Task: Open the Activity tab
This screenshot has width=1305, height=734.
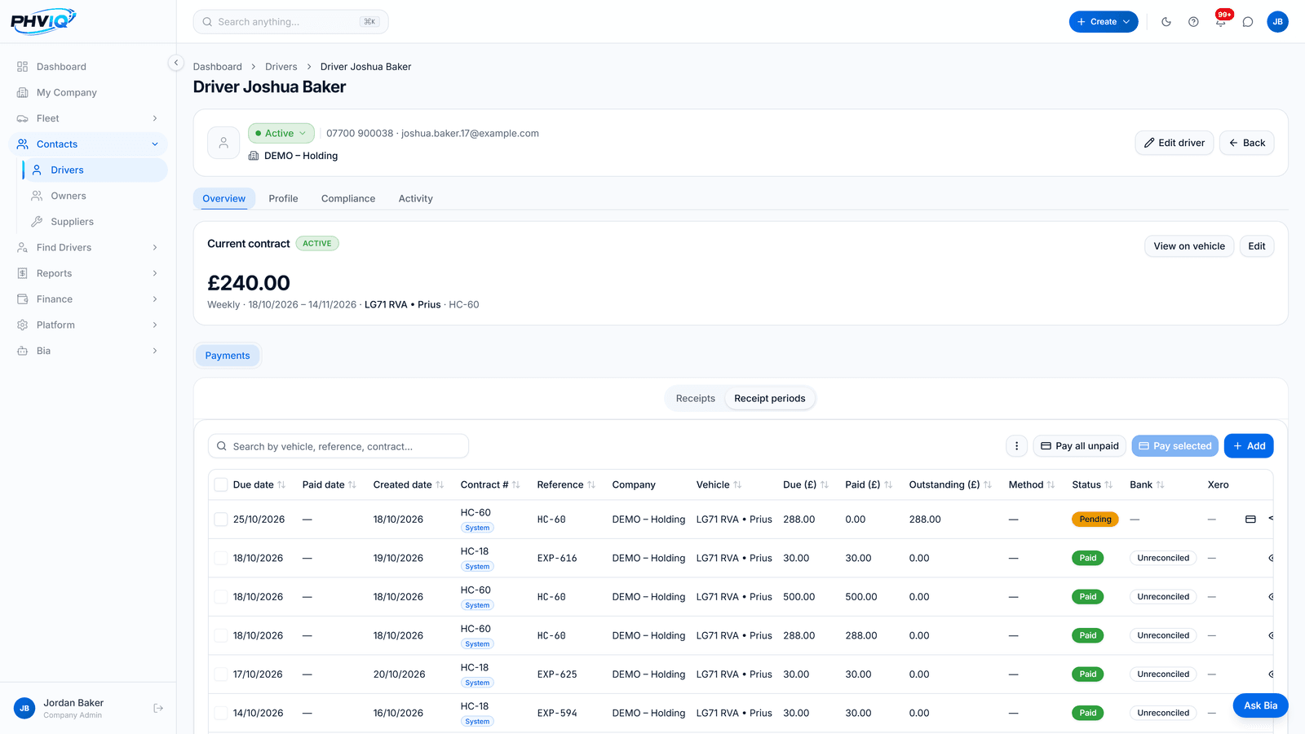Action: pyautogui.click(x=415, y=199)
